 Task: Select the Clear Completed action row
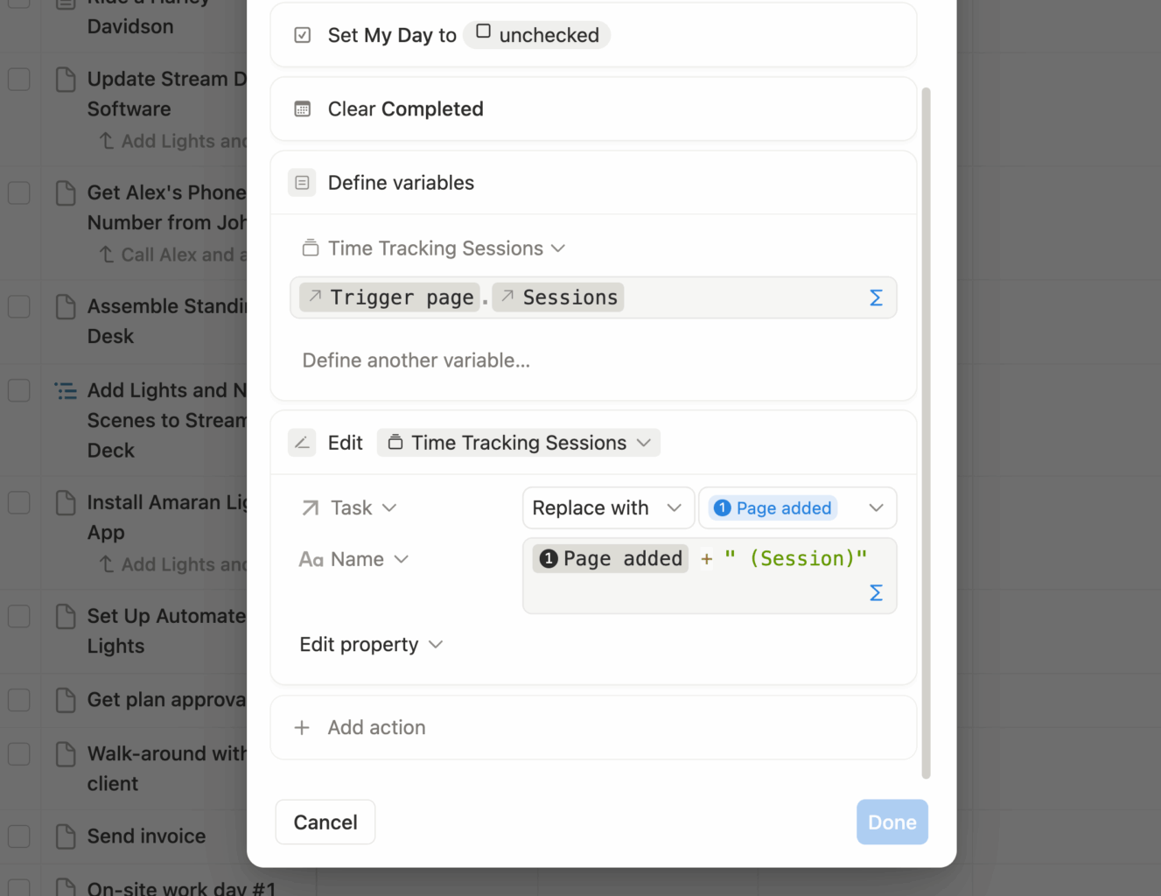coord(593,108)
